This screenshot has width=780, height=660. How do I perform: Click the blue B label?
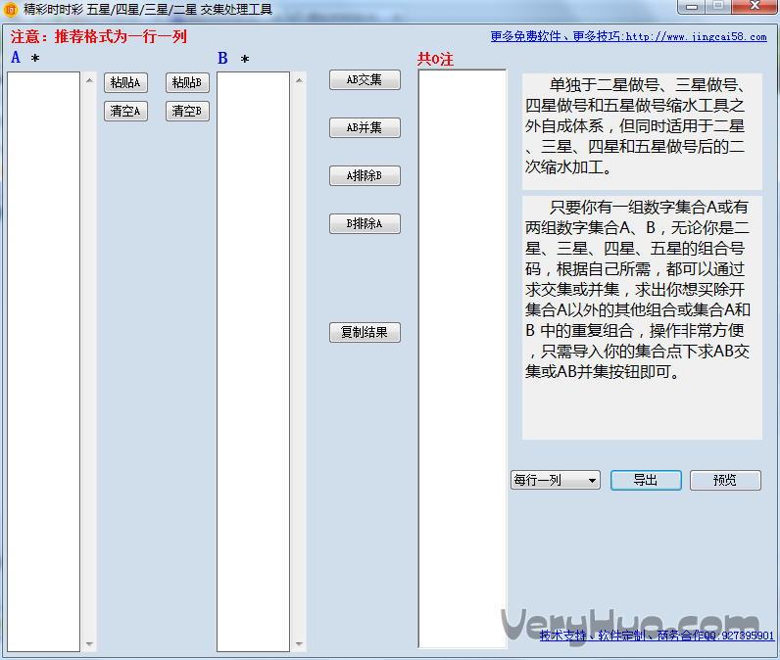click(x=222, y=58)
